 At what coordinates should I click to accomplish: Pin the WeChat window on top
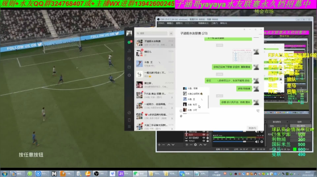coord(244,29)
